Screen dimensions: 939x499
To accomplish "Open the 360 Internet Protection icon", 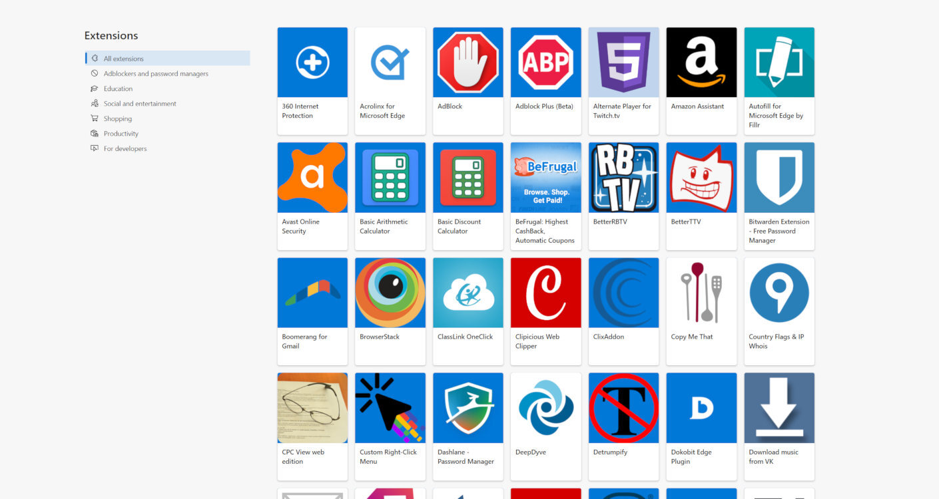I will click(x=312, y=63).
